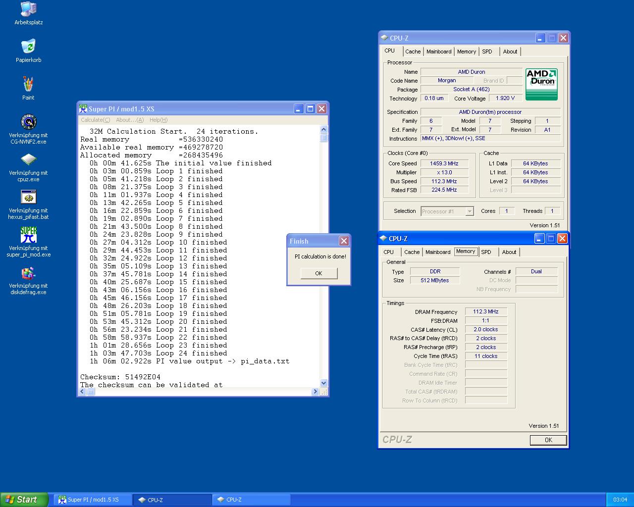Screen dimensions: 634x507
Task: Switch to Super PI taskbar button
Action: pyautogui.click(x=93, y=500)
